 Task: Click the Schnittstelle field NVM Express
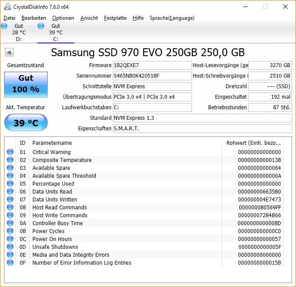[152, 86]
